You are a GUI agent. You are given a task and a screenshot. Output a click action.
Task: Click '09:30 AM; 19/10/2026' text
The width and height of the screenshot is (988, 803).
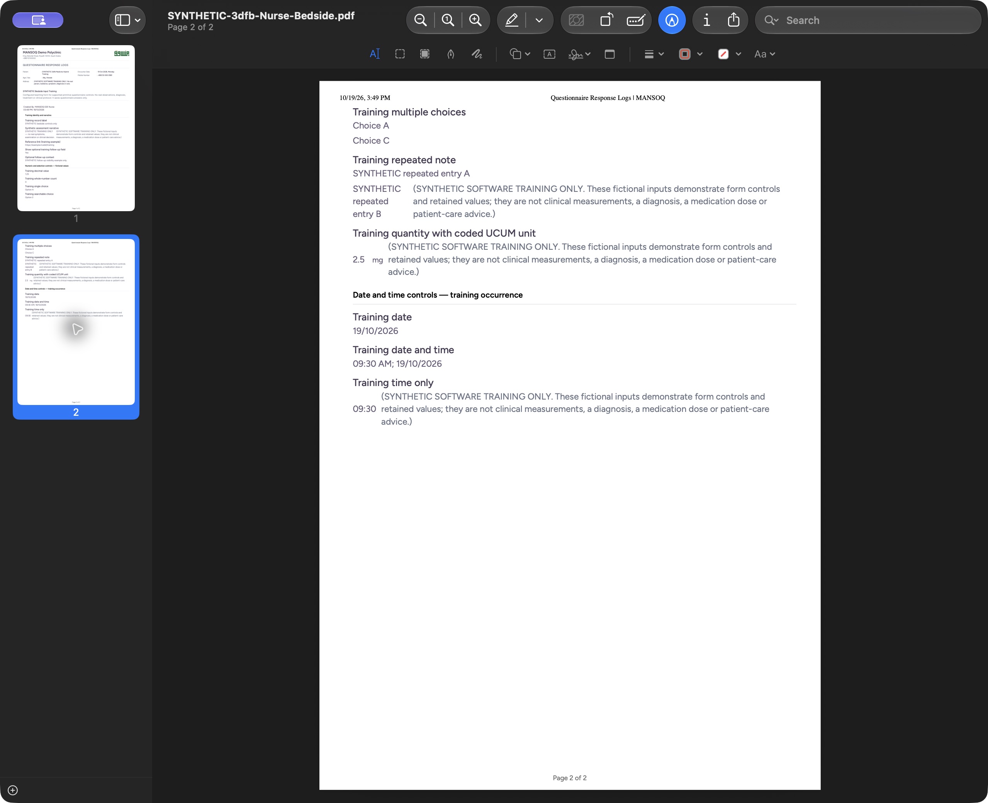pyautogui.click(x=397, y=364)
